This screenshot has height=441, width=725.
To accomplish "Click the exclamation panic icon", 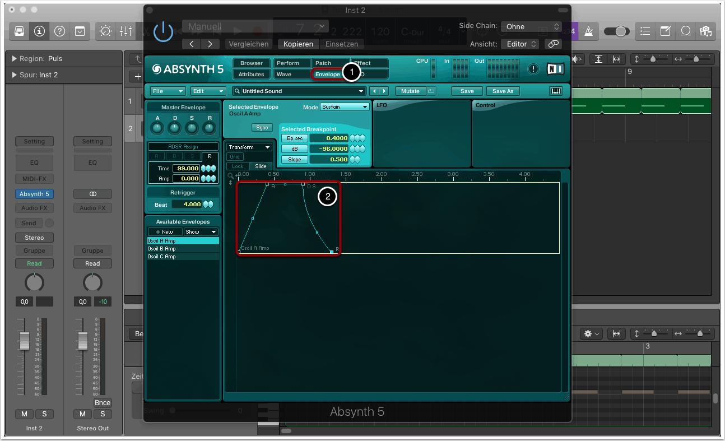I will point(533,69).
